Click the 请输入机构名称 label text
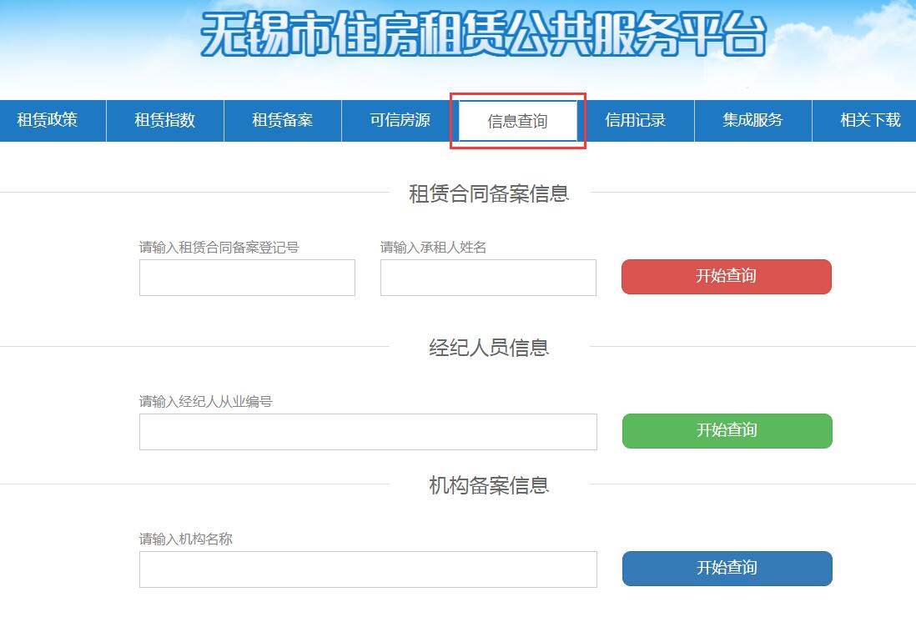 click(x=185, y=539)
